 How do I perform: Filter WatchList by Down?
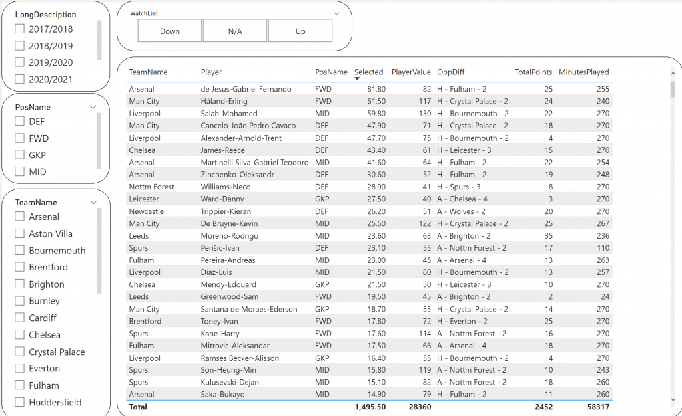(170, 31)
